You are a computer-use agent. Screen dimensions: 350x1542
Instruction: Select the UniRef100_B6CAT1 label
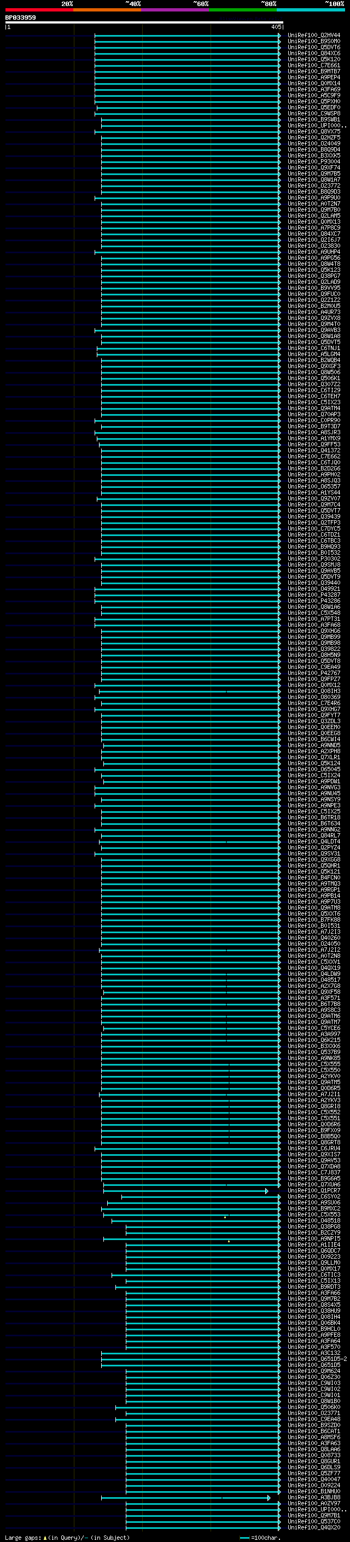click(x=313, y=1430)
